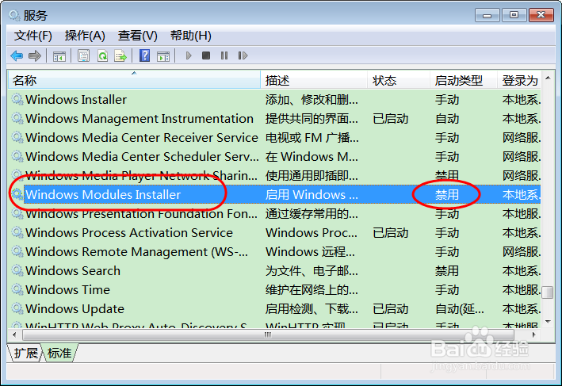The width and height of the screenshot is (562, 386).
Task: Click gear icon beside Windows Remote Management
Action: pyautogui.click(x=17, y=251)
